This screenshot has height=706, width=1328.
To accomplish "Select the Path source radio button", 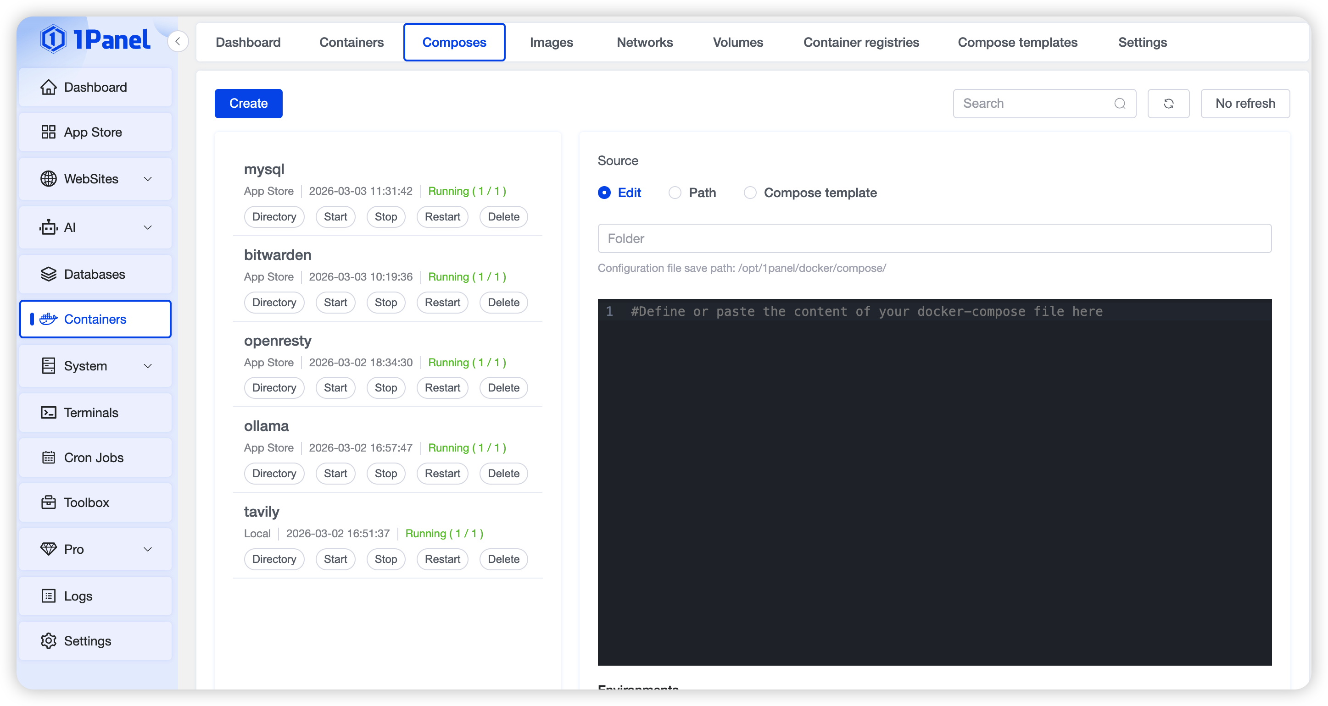I will pos(675,193).
